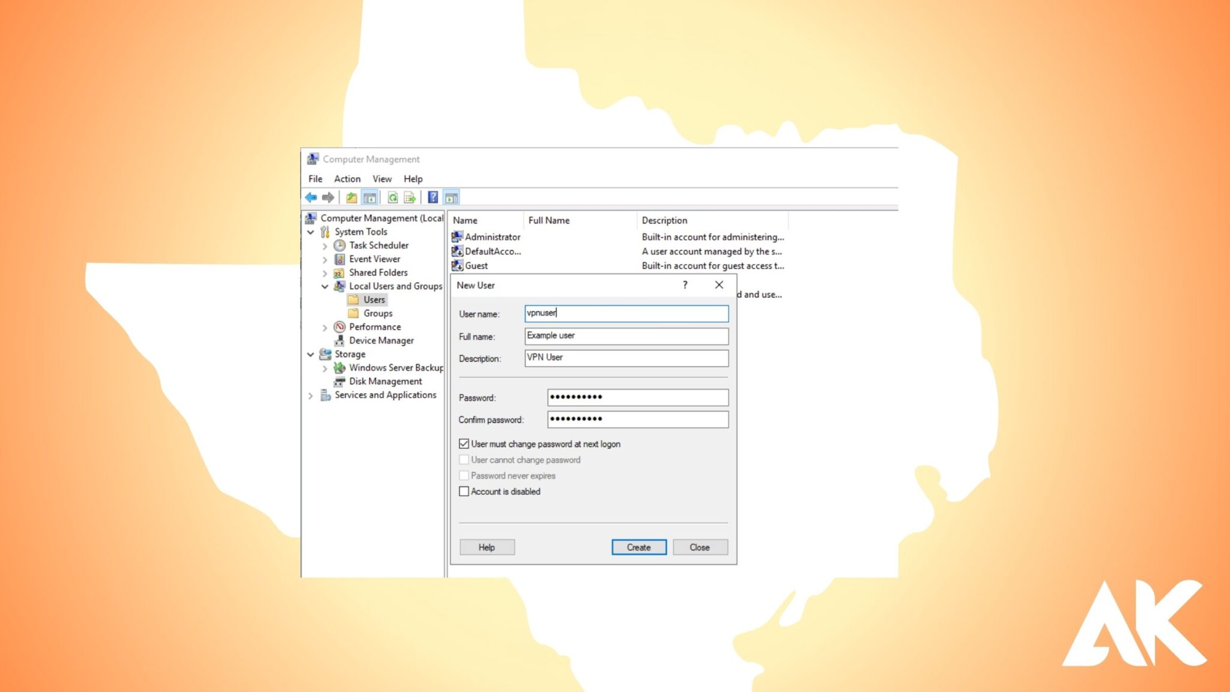Expand the Windows Server Backup branch
The width and height of the screenshot is (1230, 692).
[x=325, y=367]
